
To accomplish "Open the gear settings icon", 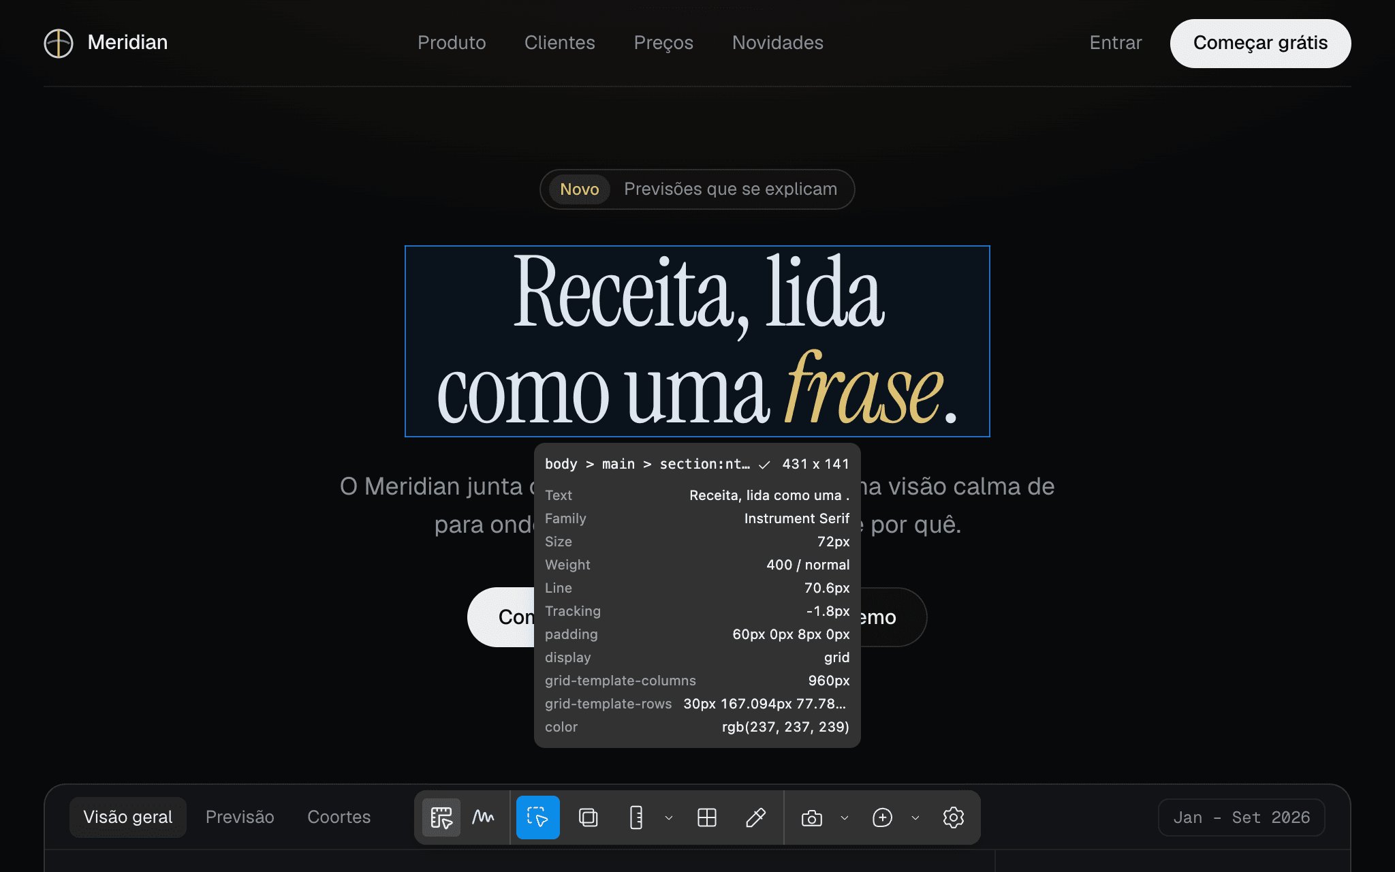I will tap(954, 817).
